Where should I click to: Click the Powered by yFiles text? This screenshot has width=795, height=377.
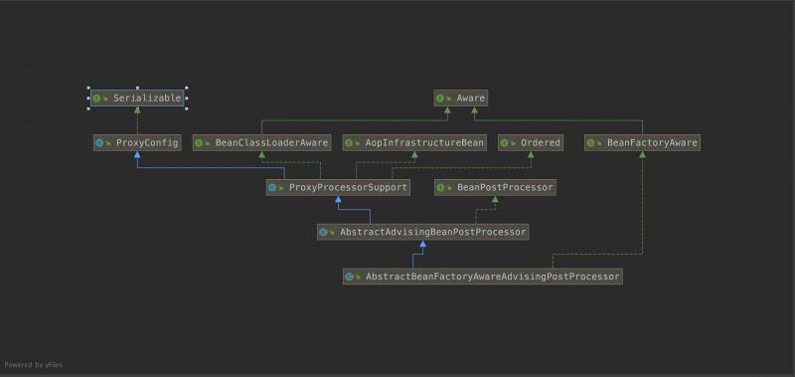click(x=34, y=365)
